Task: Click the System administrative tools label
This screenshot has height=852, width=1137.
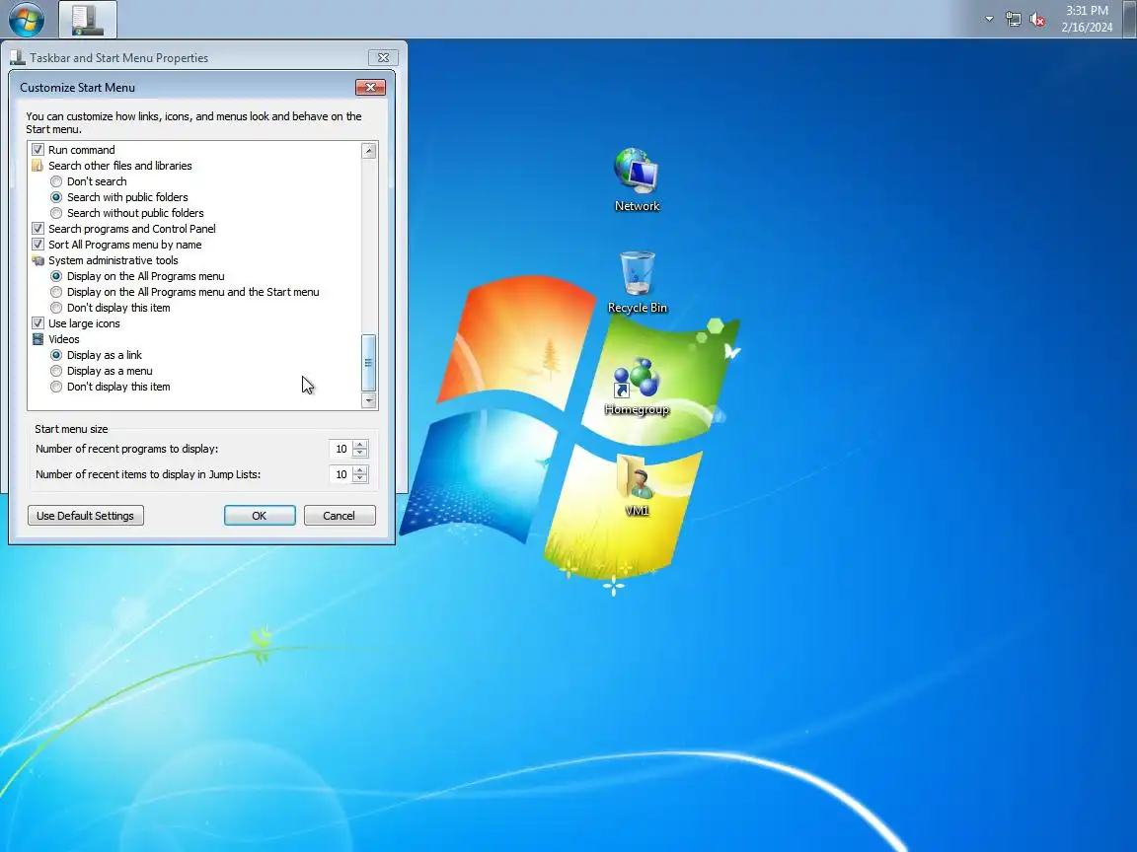Action: (114, 260)
